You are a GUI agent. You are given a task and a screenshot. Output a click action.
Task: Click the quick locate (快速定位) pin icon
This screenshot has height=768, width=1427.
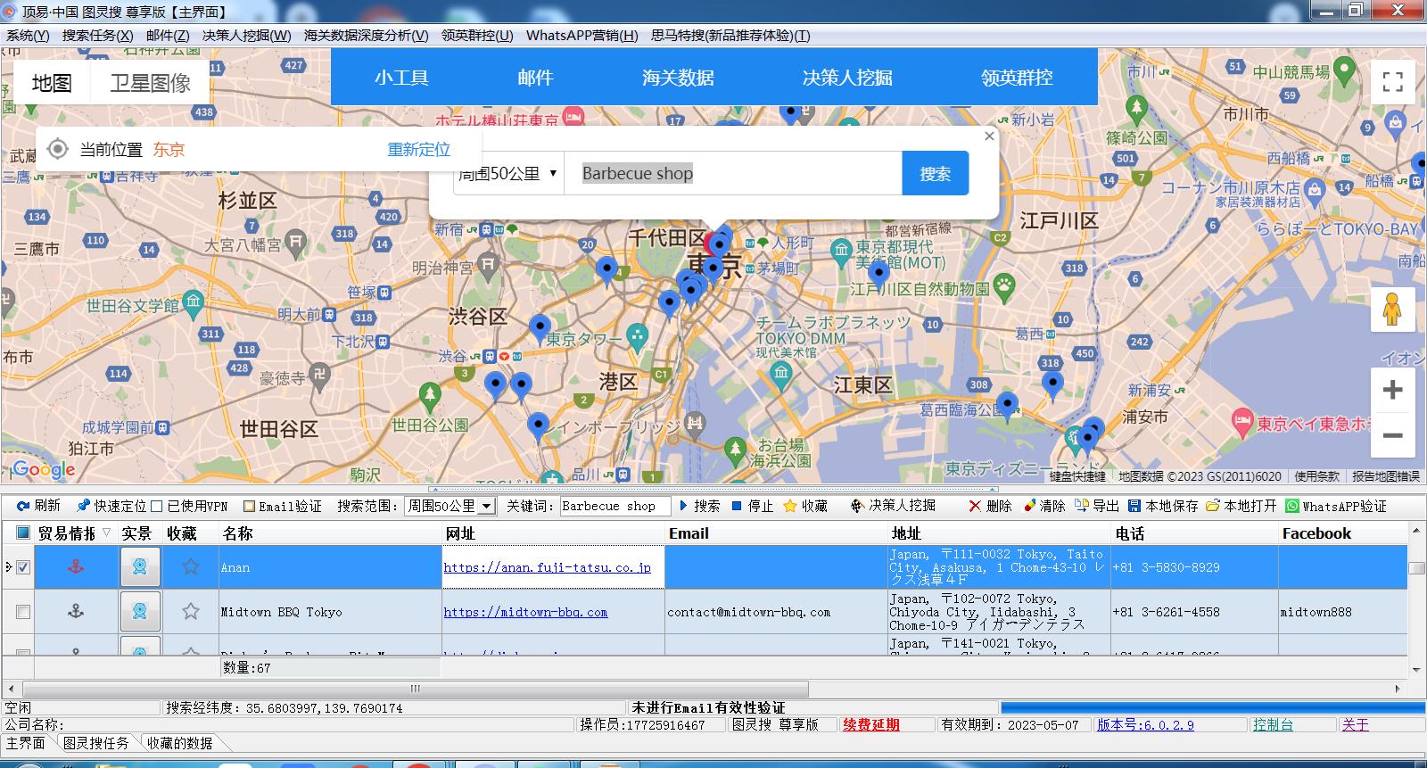click(83, 506)
